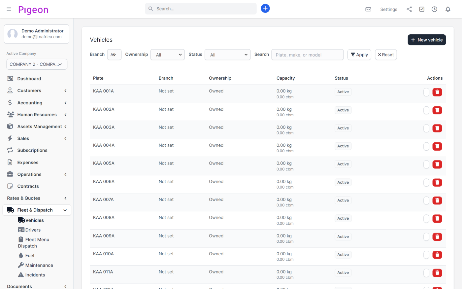Expand the Rates & Quotes menu
462x289 pixels.
coord(37,198)
